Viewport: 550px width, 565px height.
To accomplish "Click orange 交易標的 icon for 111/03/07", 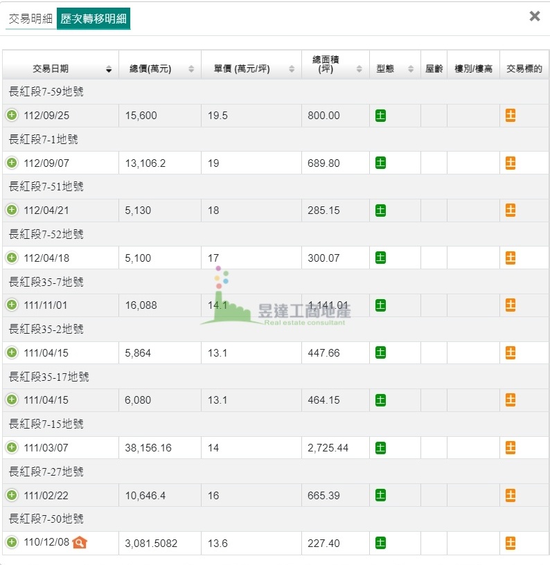I will [511, 448].
